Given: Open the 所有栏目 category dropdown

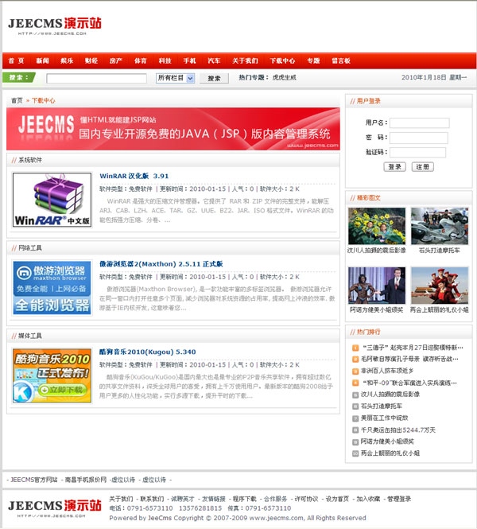Looking at the screenshot, I should [175, 78].
